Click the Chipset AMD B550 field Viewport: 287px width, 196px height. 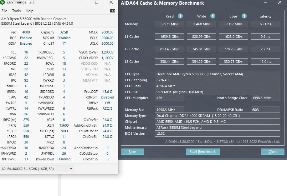218,122
